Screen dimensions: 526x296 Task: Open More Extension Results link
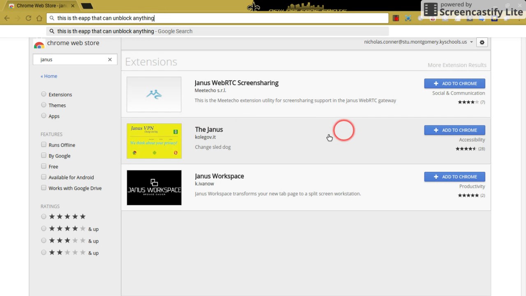click(457, 65)
